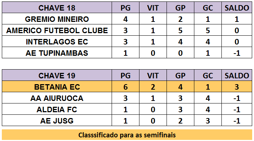
Task: Click the Classificado para as semifinais legend
Action: (x=127, y=135)
